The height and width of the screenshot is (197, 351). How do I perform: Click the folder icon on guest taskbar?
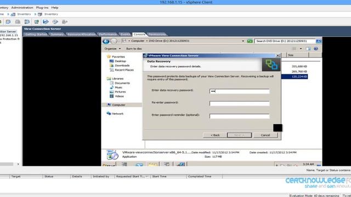(x=153, y=165)
